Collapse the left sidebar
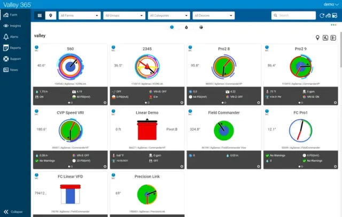342x217 pixels. coord(15,212)
